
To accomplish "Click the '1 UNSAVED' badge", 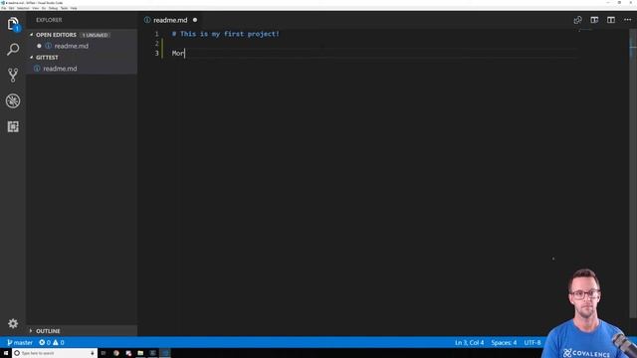I will tap(96, 36).
